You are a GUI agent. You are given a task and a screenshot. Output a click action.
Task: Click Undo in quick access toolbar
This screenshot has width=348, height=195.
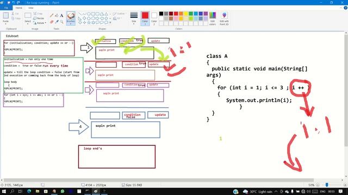13,3
